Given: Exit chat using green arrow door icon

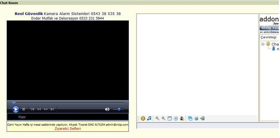Looking at the screenshot, I should 202,118.
